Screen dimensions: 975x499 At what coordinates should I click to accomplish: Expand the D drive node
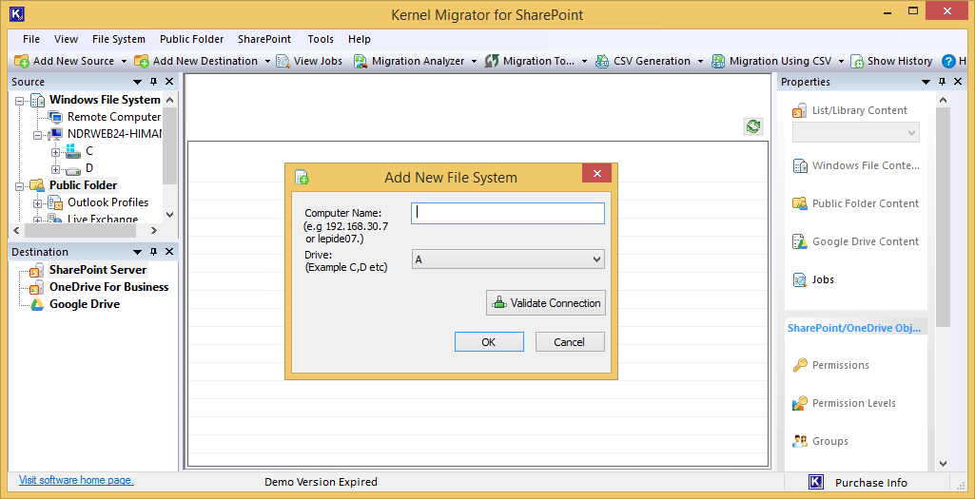click(x=55, y=169)
